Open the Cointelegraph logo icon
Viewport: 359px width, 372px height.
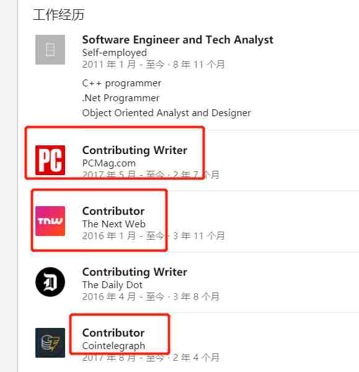tap(50, 343)
